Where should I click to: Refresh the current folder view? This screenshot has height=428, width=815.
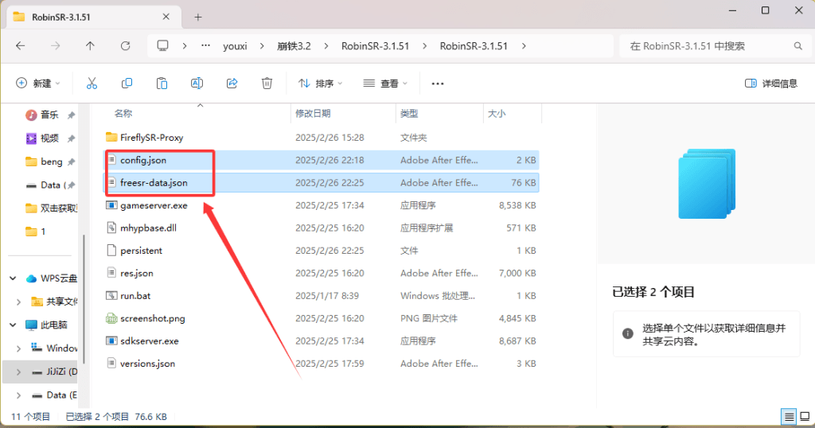124,46
